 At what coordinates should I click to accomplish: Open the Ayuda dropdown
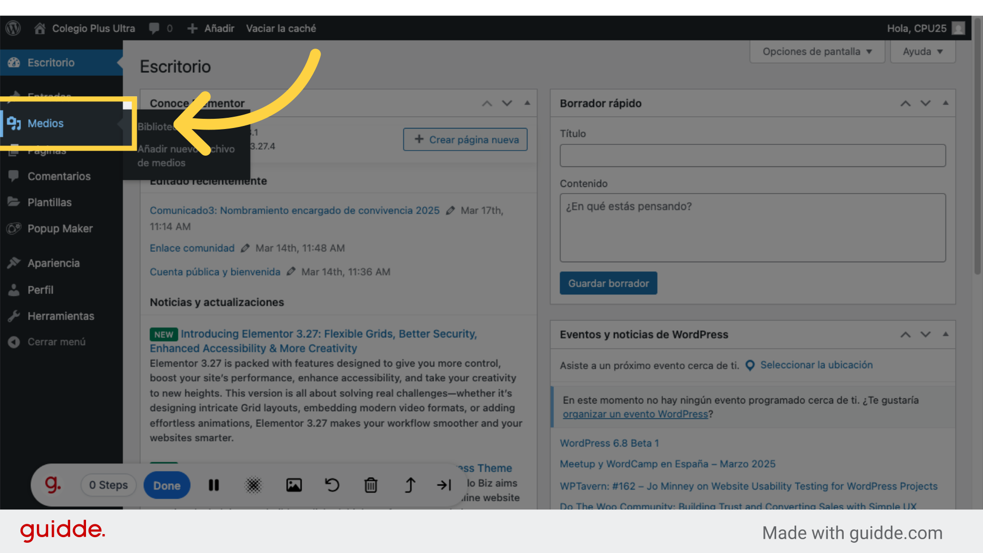click(x=923, y=52)
